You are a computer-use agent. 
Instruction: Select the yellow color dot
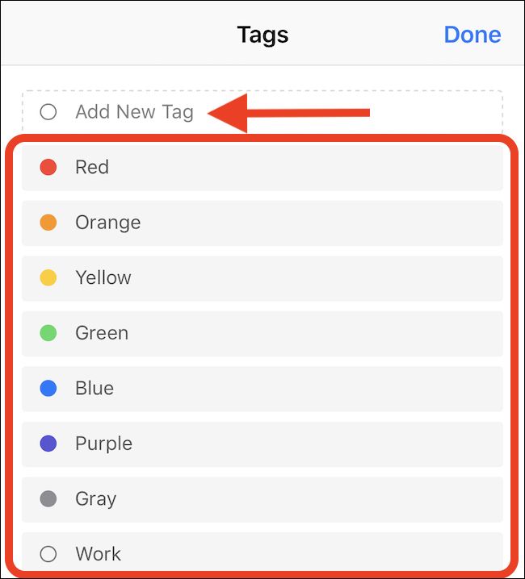point(48,277)
